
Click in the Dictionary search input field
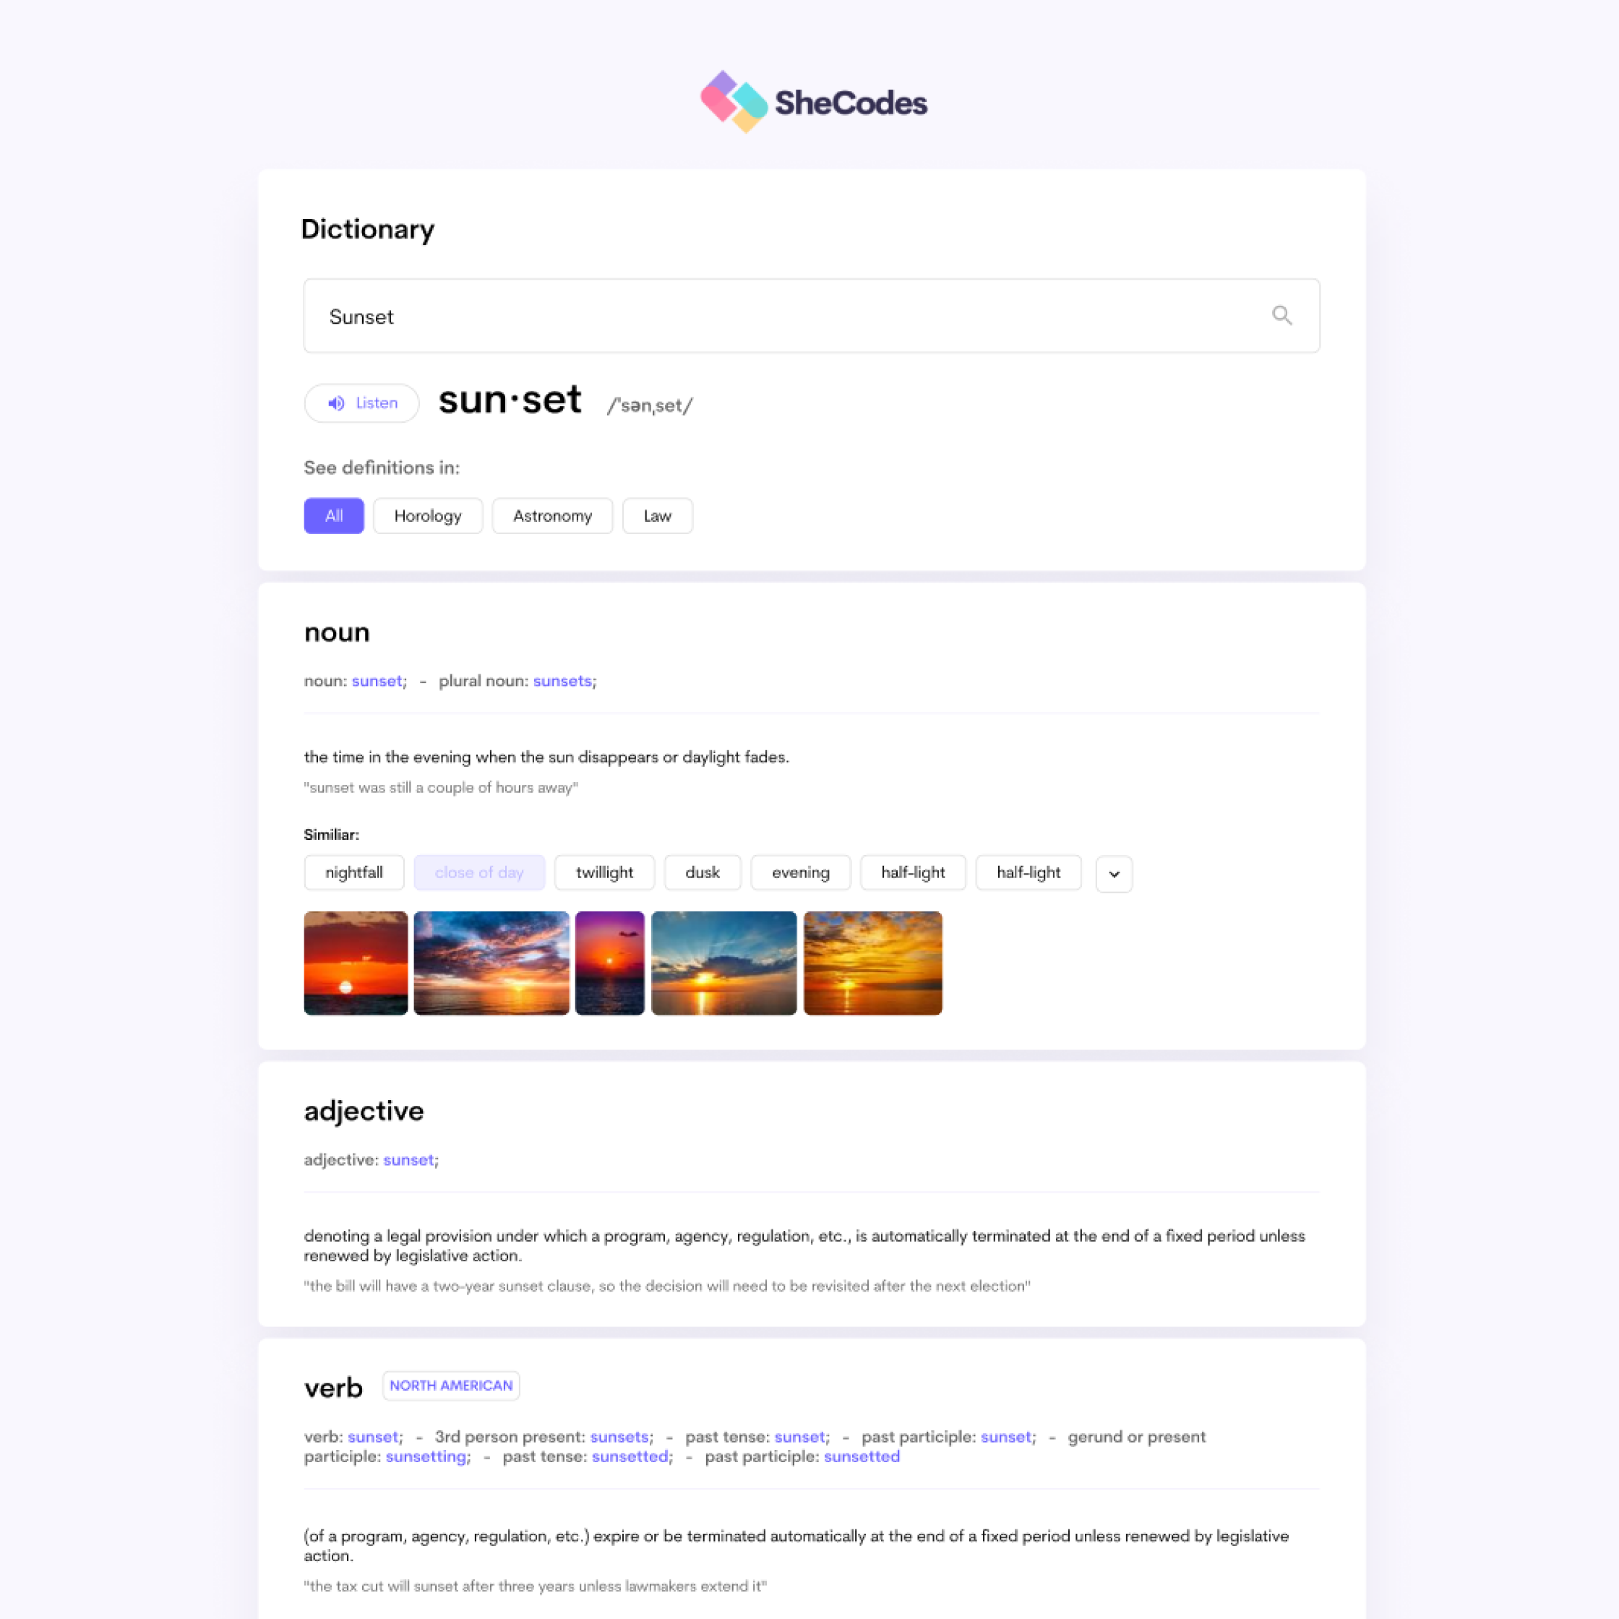pos(809,316)
